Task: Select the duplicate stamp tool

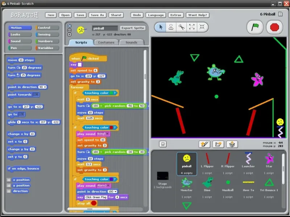Action: point(171,27)
